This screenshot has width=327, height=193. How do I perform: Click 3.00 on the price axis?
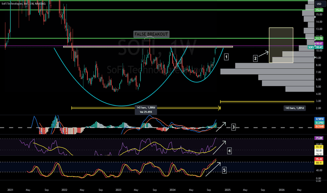pyautogui.click(x=319, y=101)
